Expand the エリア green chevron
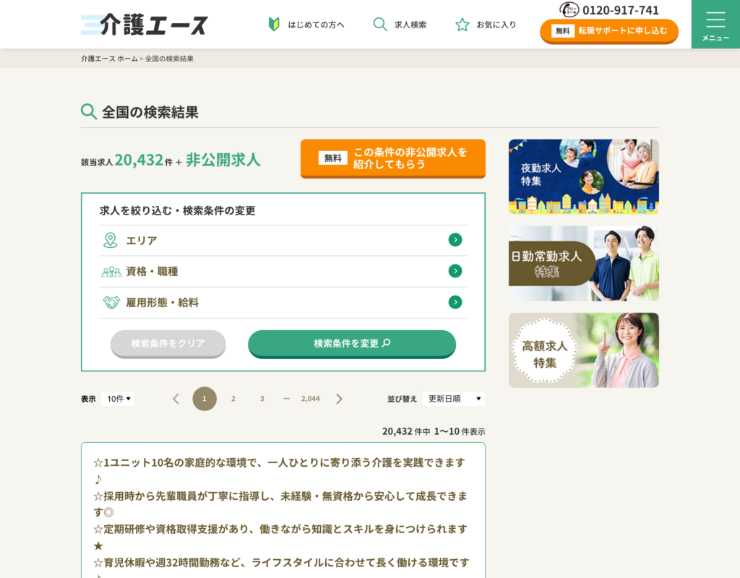Viewport: 740px width, 578px height. pyautogui.click(x=455, y=240)
